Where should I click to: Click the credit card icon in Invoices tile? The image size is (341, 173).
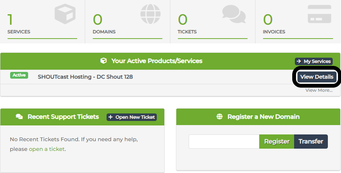320,14
